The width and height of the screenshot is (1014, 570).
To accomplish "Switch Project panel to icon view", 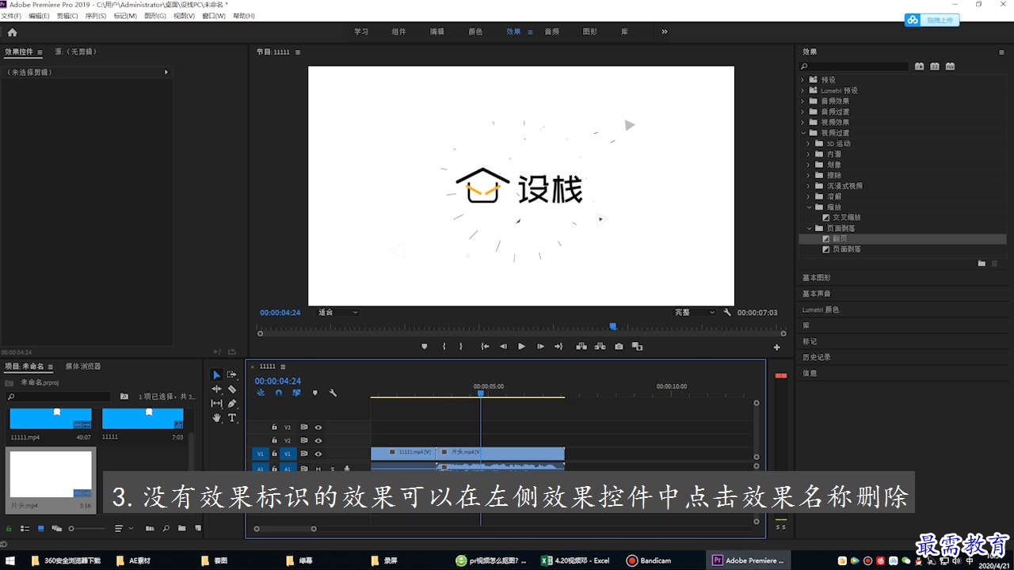I will [x=40, y=528].
